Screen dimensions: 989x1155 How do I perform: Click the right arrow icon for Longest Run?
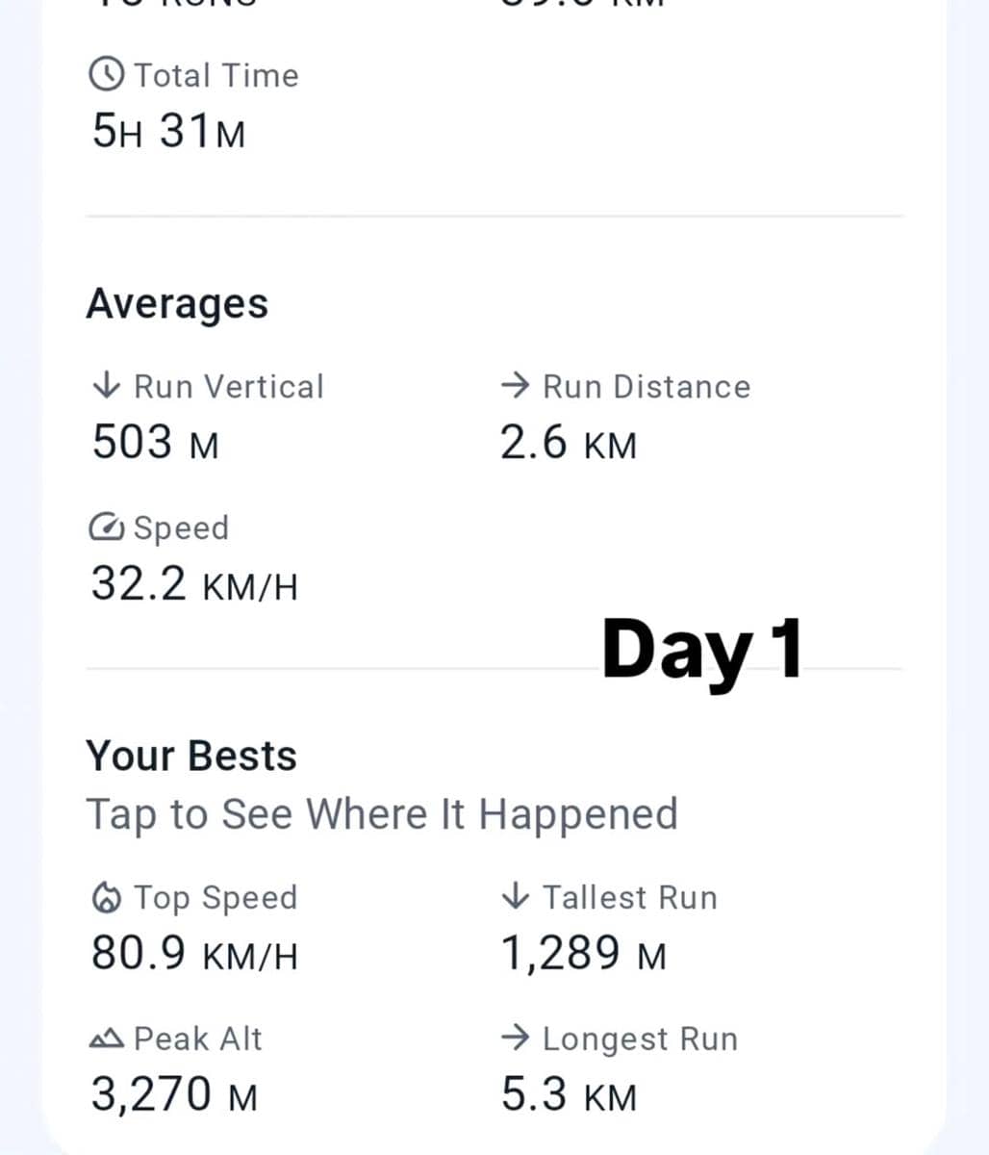(516, 1039)
